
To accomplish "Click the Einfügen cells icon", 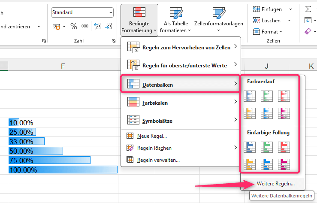I will point(257,9).
